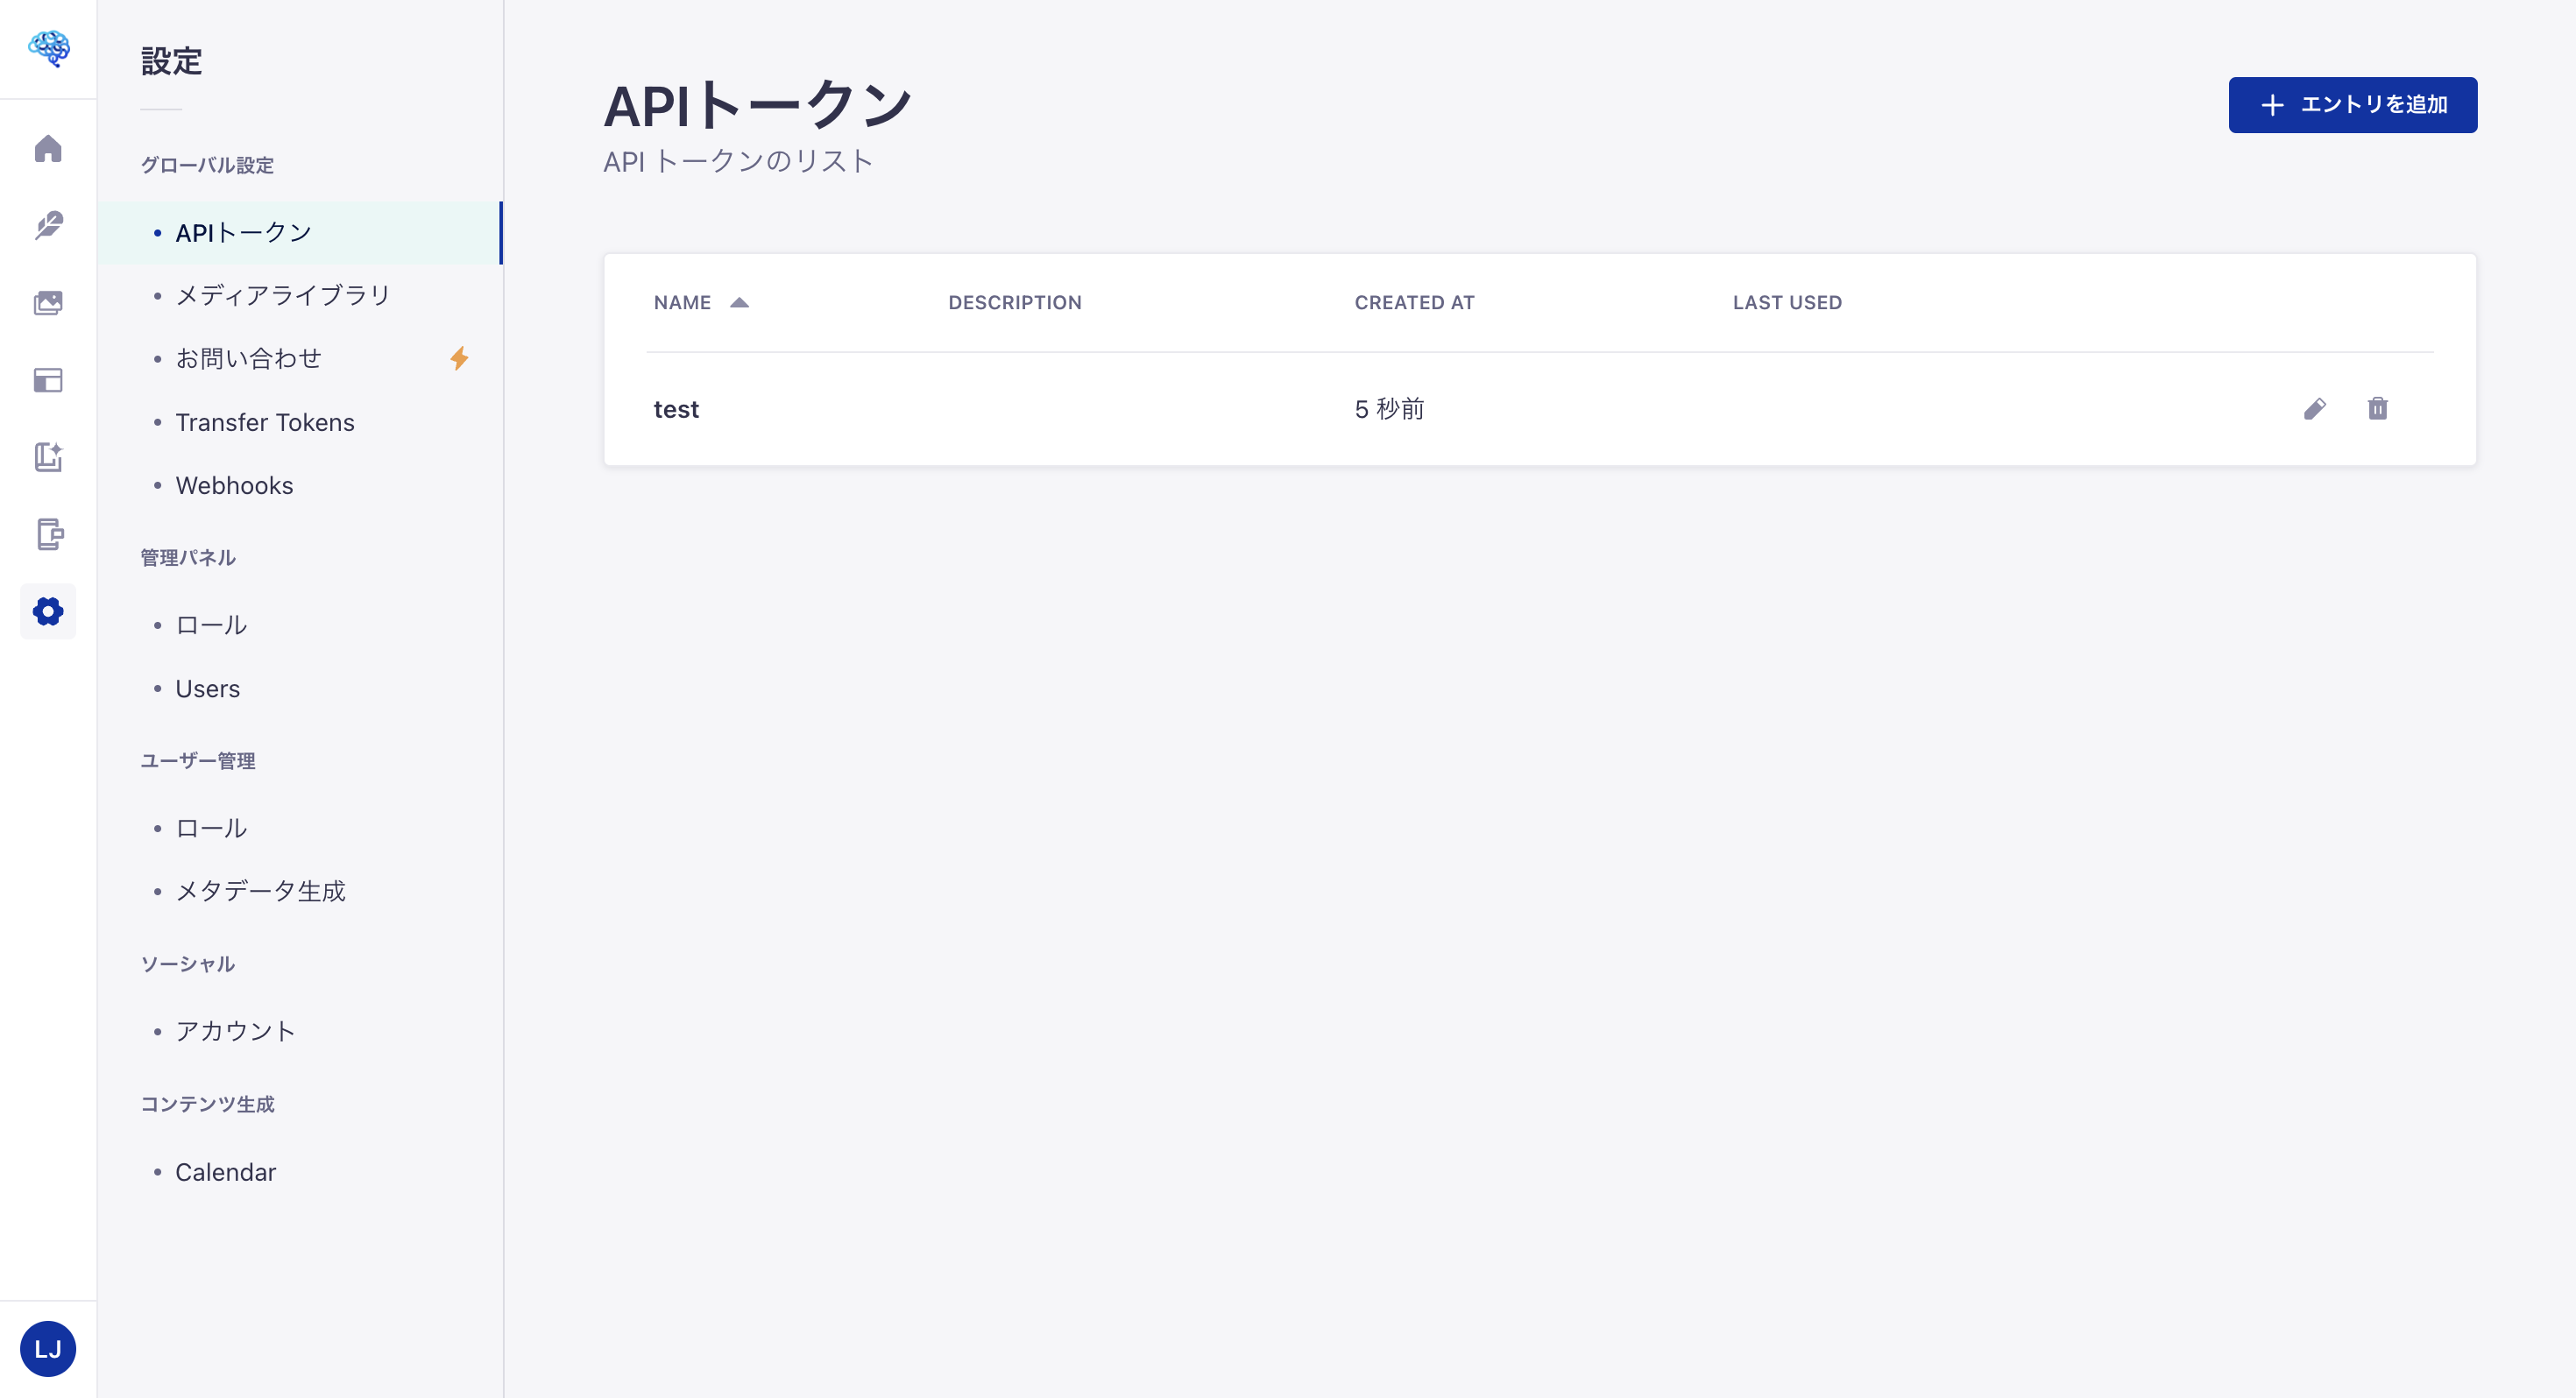Select the active Settings gear icon
The width and height of the screenshot is (2576, 1398).
tap(48, 611)
